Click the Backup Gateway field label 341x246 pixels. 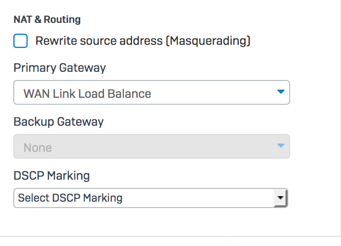pos(59,122)
